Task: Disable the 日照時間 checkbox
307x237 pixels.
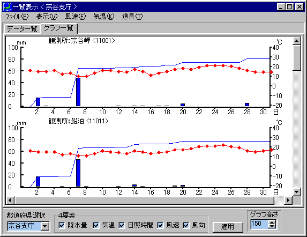Action: (x=122, y=225)
